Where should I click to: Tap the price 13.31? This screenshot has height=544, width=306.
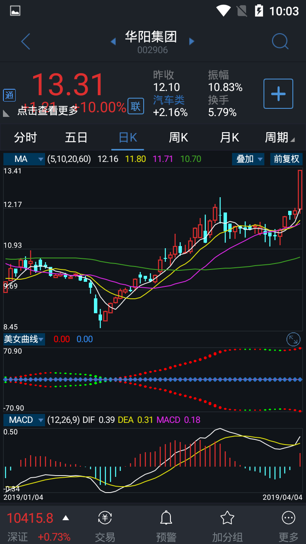point(68,85)
